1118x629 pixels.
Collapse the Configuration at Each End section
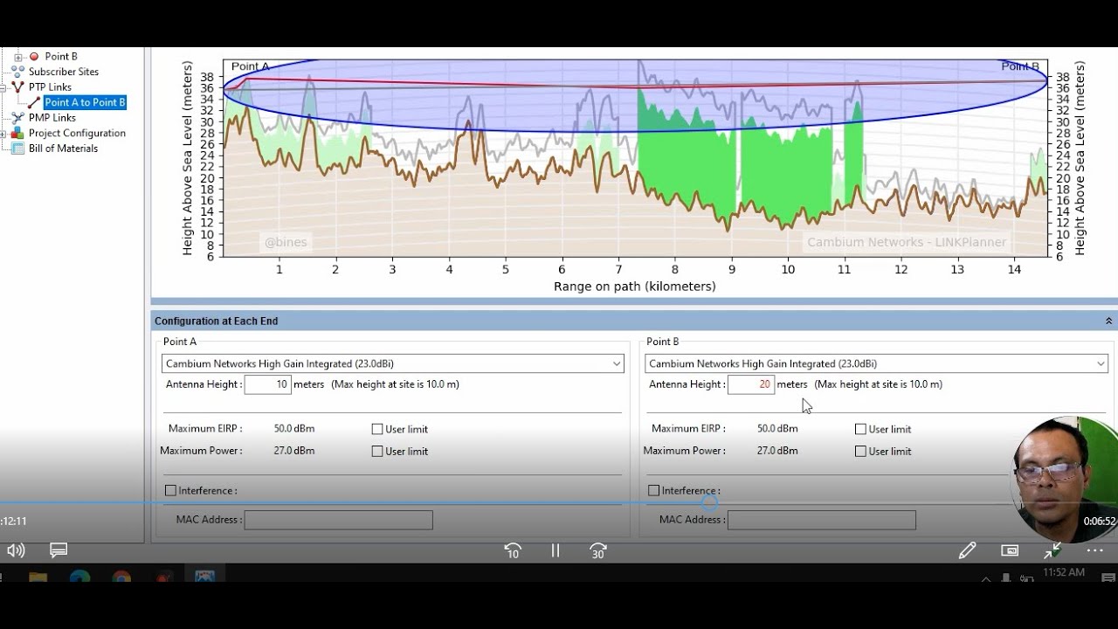1108,321
